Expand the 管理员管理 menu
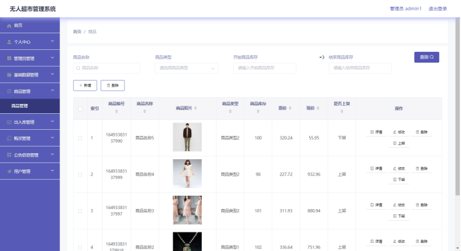 [30, 58]
